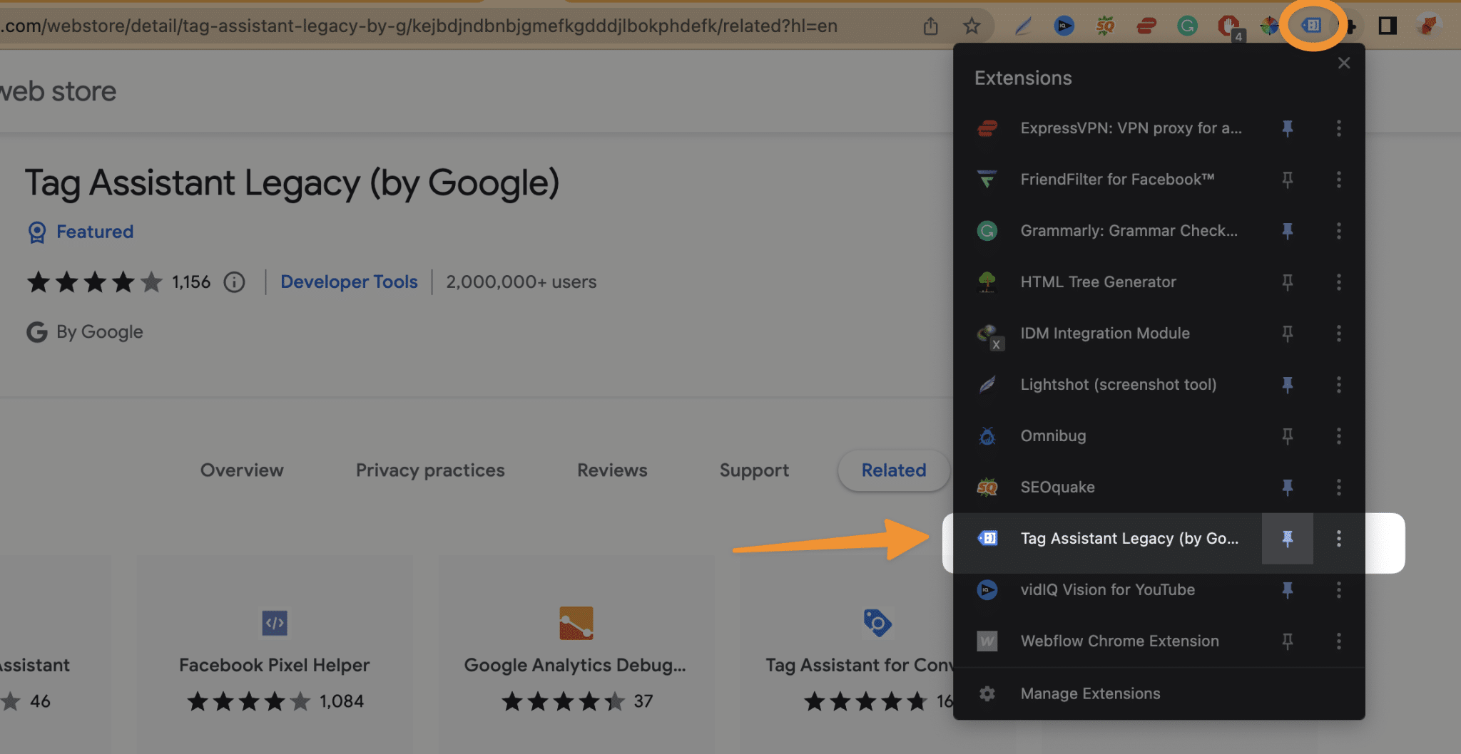Image resolution: width=1461 pixels, height=754 pixels.
Task: Open more options for SEOquake
Action: [1339, 487]
